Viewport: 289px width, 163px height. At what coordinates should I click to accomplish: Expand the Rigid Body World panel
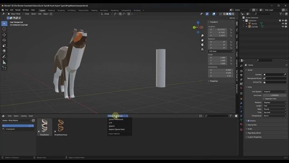[254, 133]
